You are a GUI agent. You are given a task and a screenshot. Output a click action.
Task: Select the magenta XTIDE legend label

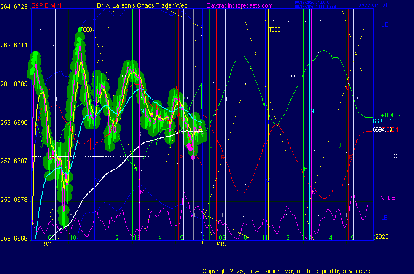coord(387,198)
